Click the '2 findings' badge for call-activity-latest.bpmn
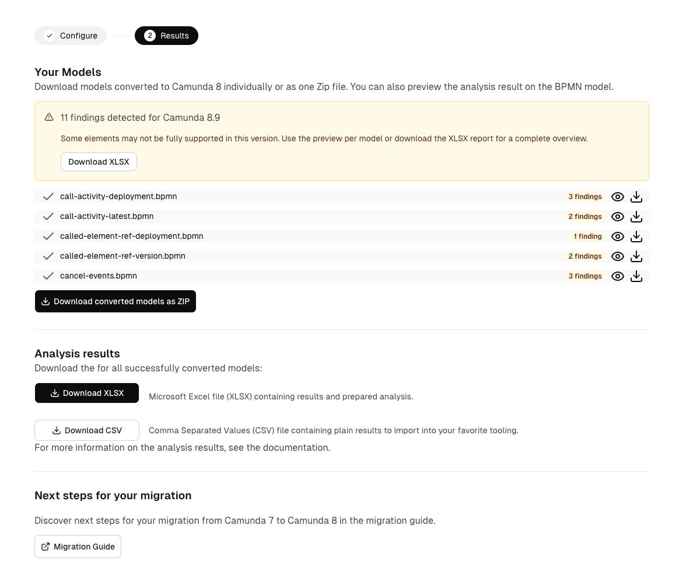The image size is (679, 574). coord(585,217)
